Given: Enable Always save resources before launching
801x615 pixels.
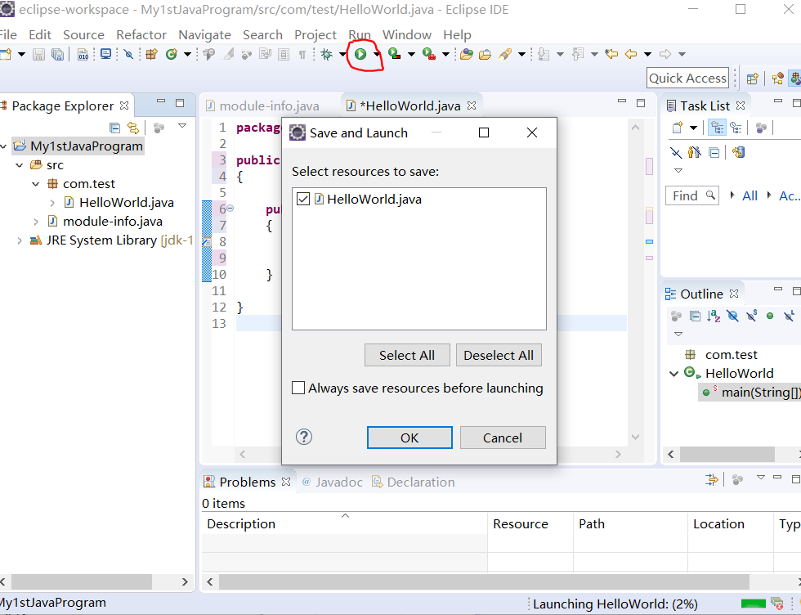Looking at the screenshot, I should coord(298,388).
